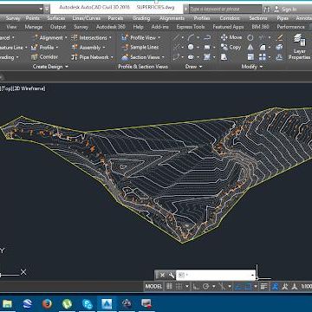This screenshot has width=312, height=312.
Task: Click the command line customize wrench
Action: [172, 275]
